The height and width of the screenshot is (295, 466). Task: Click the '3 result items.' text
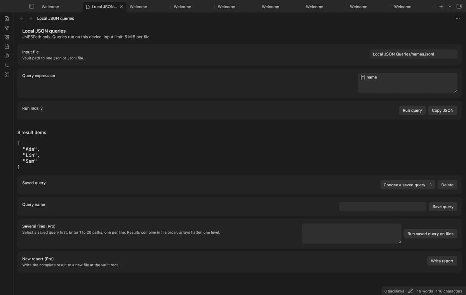[33, 132]
